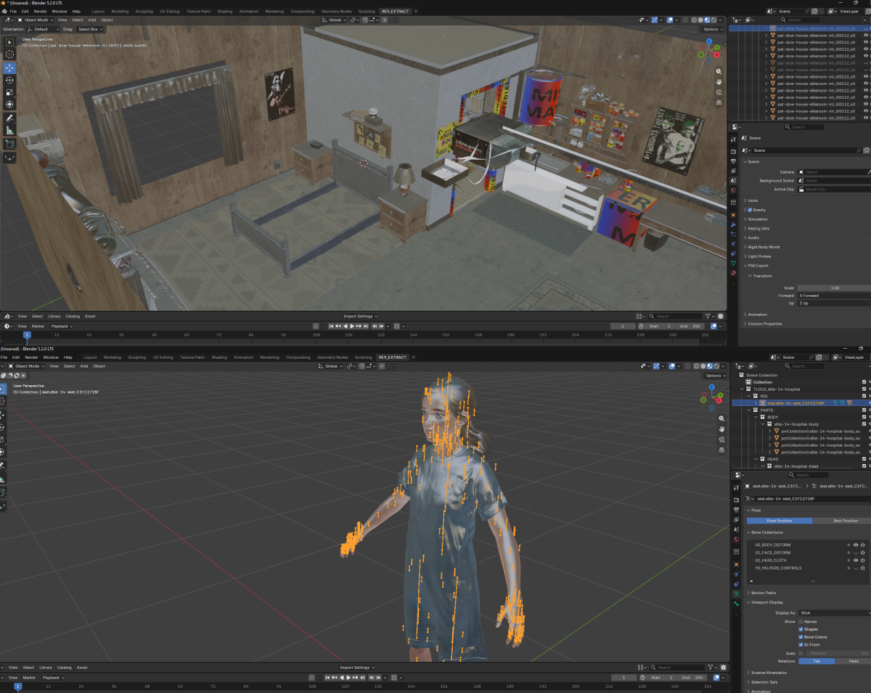Show the 01_FACE_DEFORM bone collection
Viewport: 871px width, 693px height.
click(856, 553)
